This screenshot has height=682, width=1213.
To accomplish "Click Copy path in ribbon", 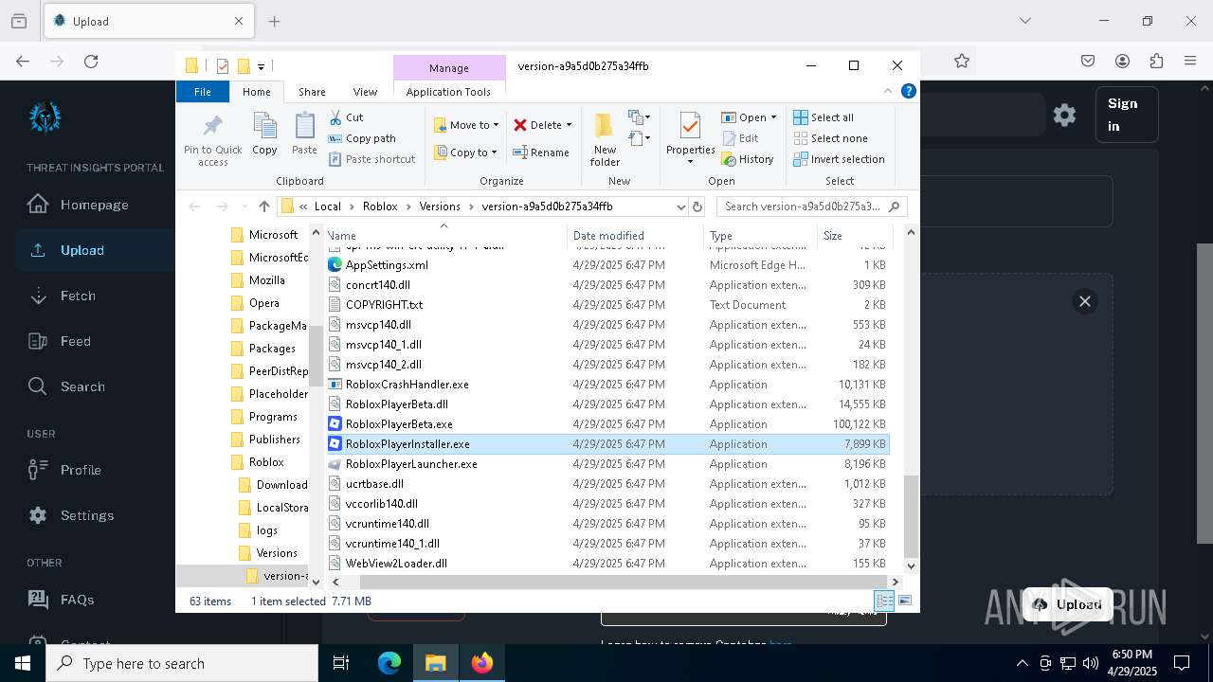I will pos(362,138).
